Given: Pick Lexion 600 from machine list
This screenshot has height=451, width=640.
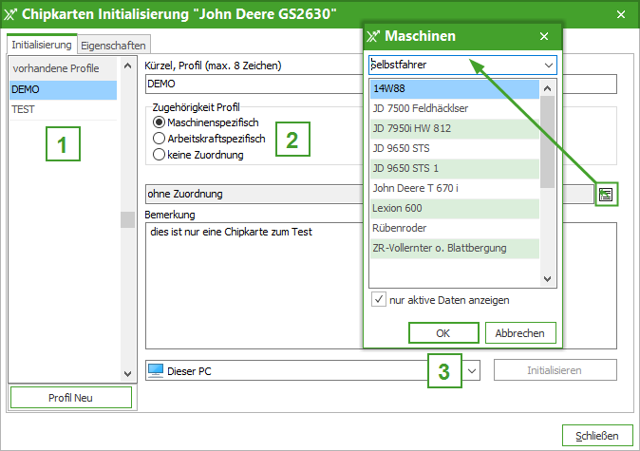Looking at the screenshot, I should (x=397, y=208).
